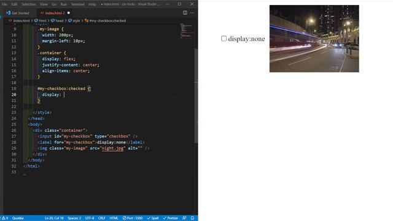
Task: Select the index.html editor tab
Action: tap(55, 13)
